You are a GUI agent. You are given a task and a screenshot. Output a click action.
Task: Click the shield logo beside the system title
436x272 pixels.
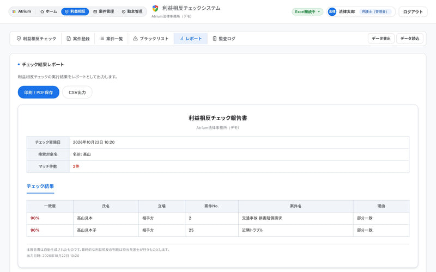pyautogui.click(x=155, y=8)
